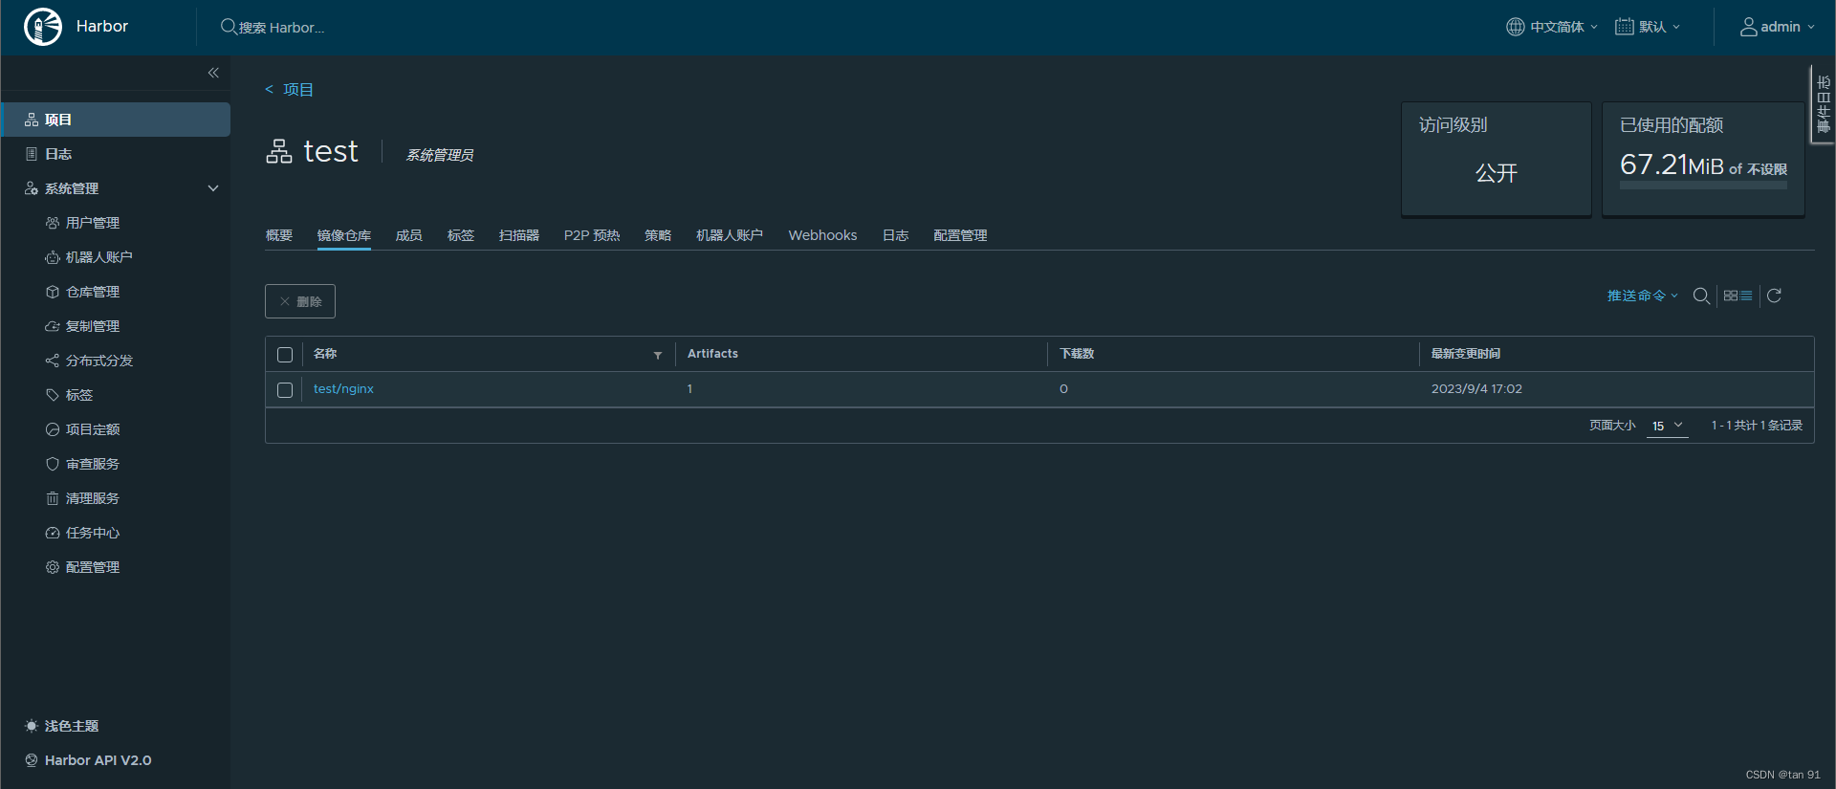Open Harbor API V2.0 link

[x=88, y=760]
